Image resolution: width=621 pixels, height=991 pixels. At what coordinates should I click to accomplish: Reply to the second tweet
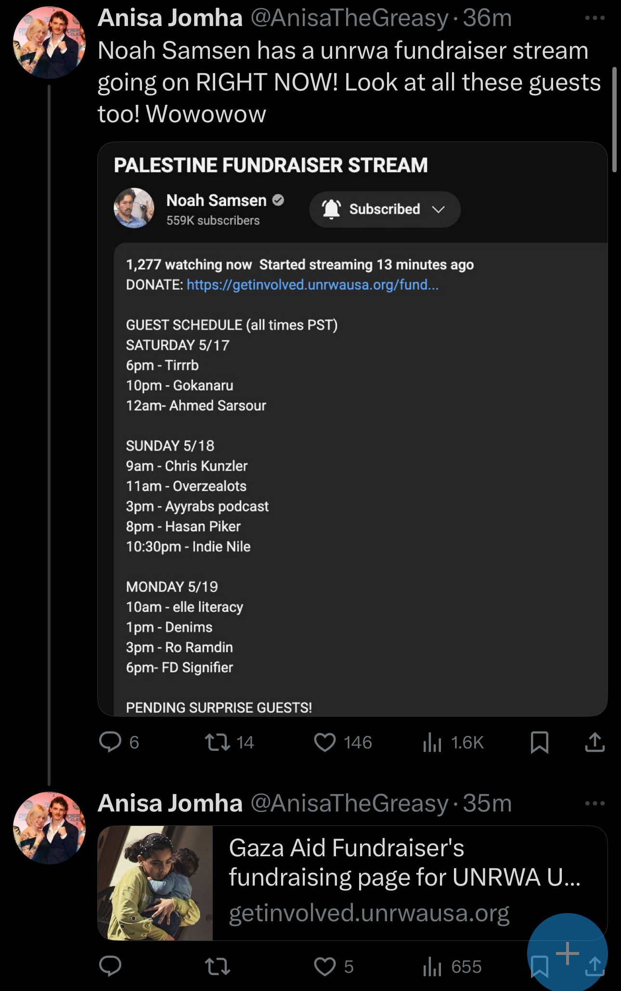click(x=110, y=966)
